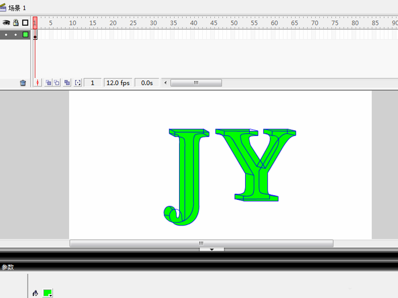This screenshot has height=298, width=398.
Task: Click the paint bucket fill icon
Action: coord(35,293)
